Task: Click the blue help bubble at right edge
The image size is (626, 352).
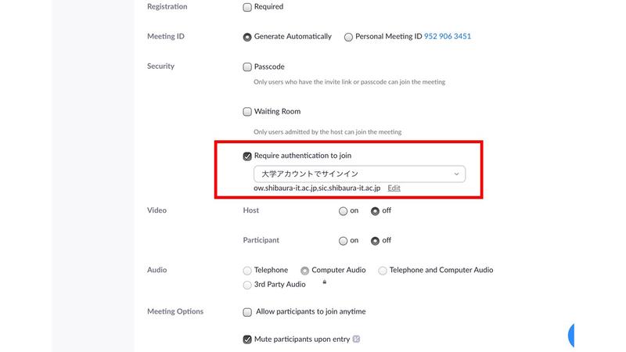Action: click(571, 336)
